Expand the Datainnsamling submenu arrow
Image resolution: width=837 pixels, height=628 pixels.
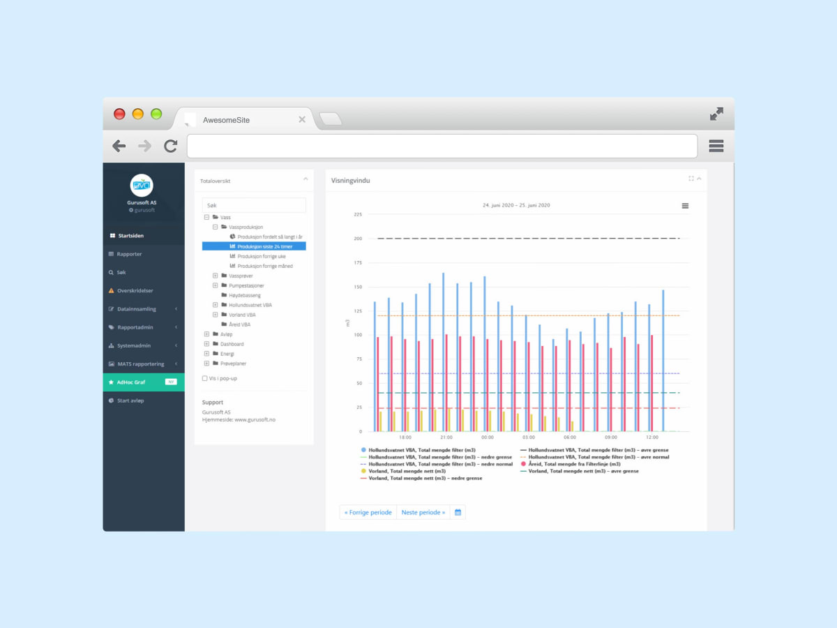tap(176, 308)
